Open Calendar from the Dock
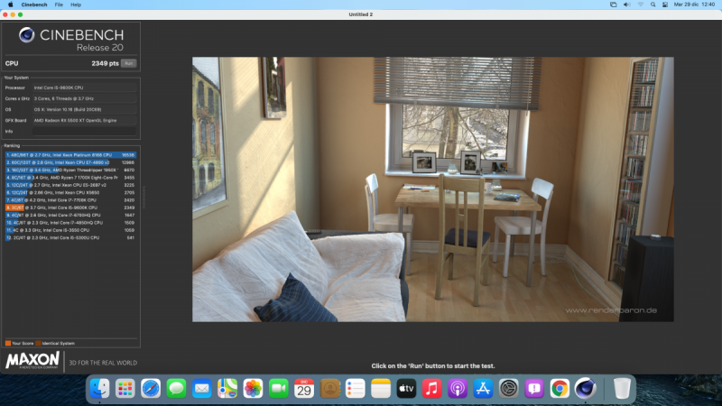This screenshot has width=722, height=406. pyautogui.click(x=304, y=389)
